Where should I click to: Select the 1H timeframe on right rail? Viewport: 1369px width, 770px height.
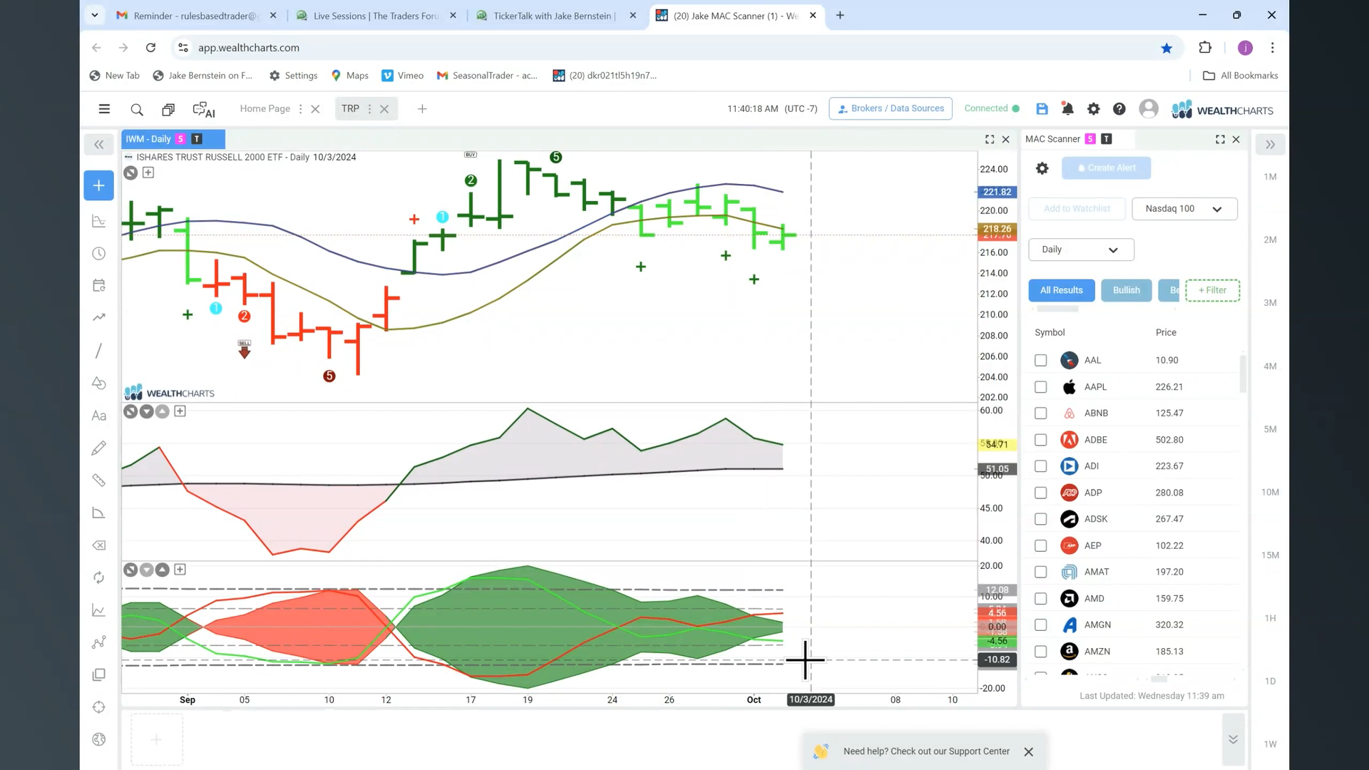point(1270,618)
